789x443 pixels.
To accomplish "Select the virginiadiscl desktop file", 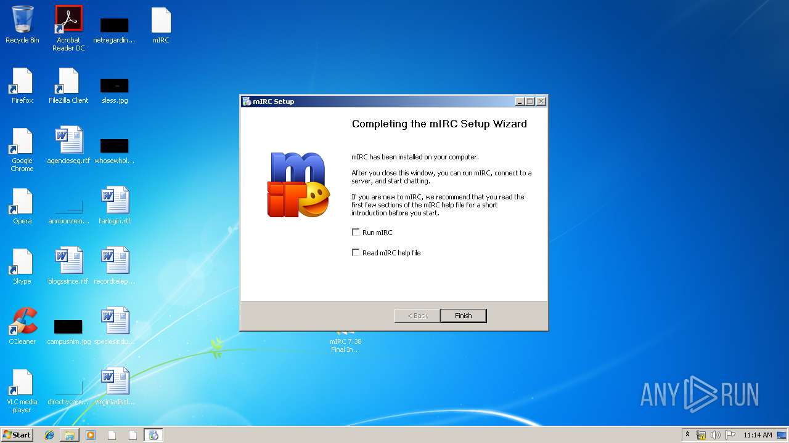I will [115, 386].
